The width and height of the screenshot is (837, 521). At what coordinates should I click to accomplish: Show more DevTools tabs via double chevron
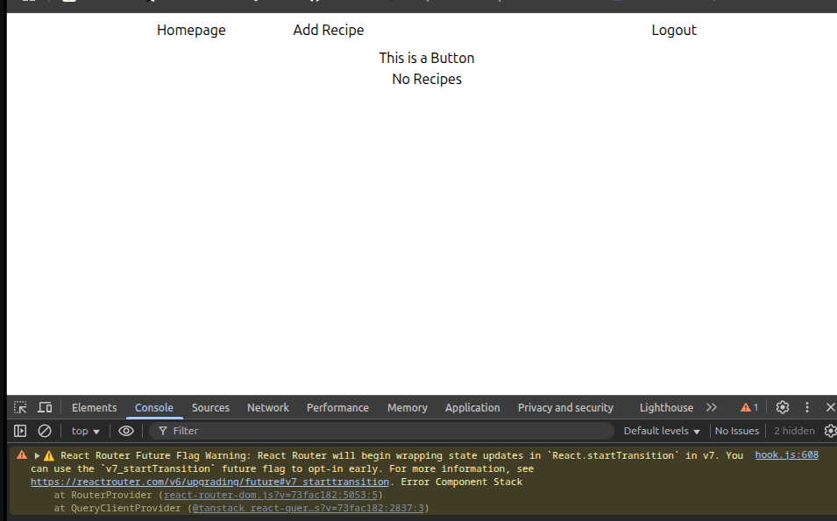point(712,407)
